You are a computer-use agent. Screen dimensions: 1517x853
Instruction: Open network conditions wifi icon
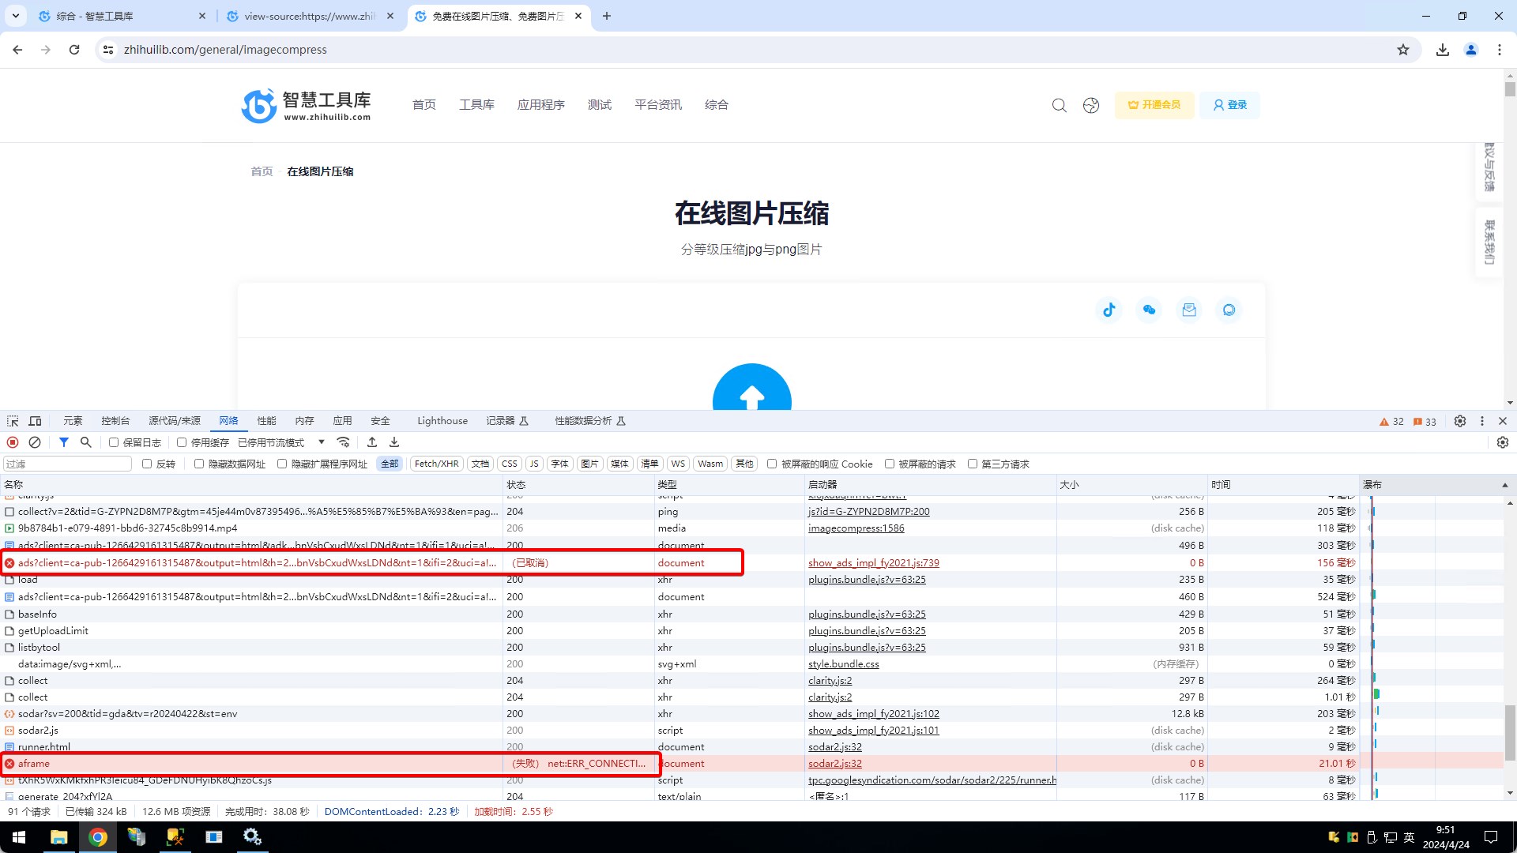(343, 442)
